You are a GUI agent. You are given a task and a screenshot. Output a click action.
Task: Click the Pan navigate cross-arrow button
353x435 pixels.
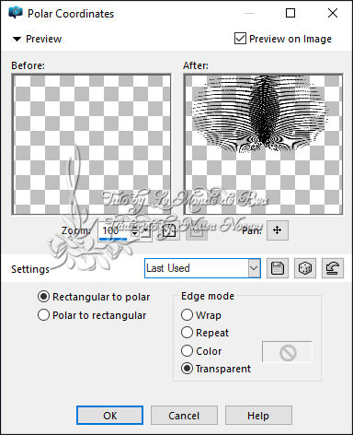coord(278,230)
